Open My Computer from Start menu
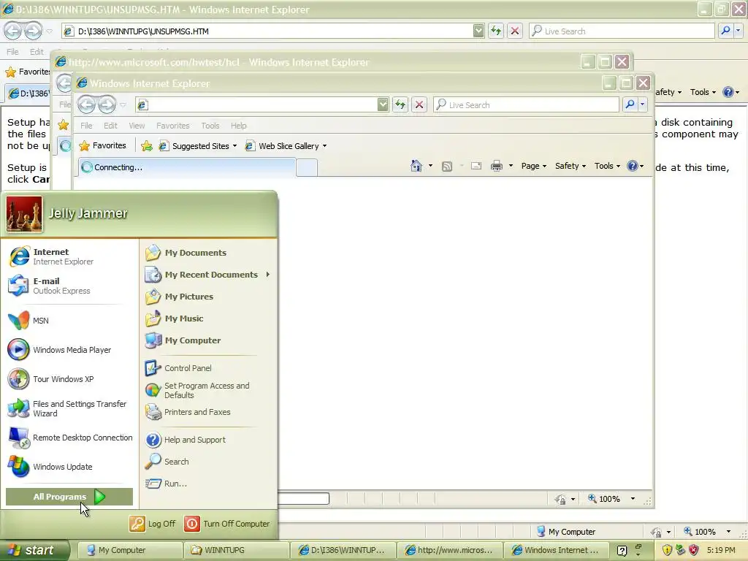Image resolution: width=748 pixels, height=561 pixels. [208, 340]
